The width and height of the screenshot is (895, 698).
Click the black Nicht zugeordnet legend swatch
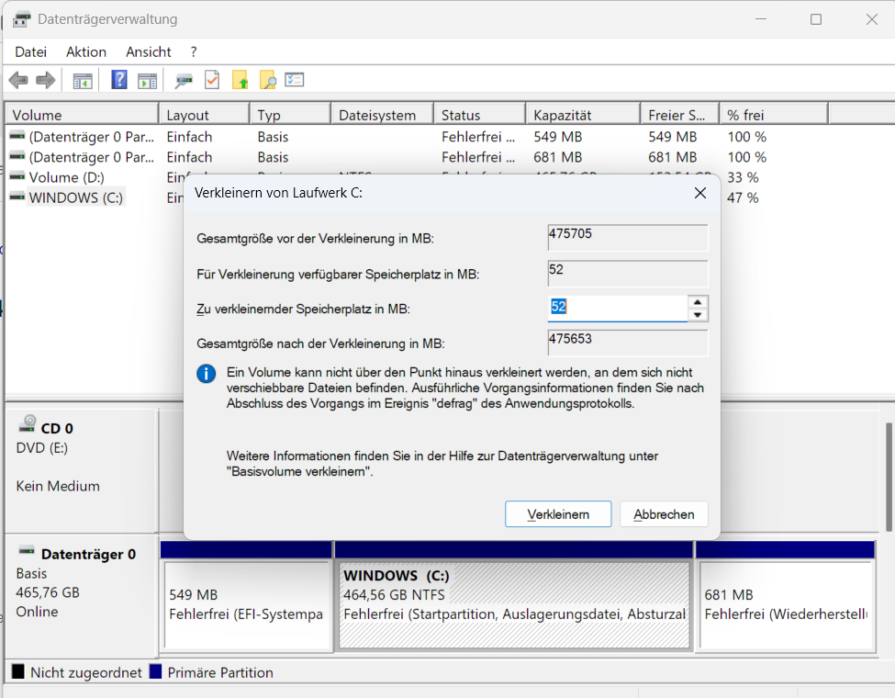18,671
